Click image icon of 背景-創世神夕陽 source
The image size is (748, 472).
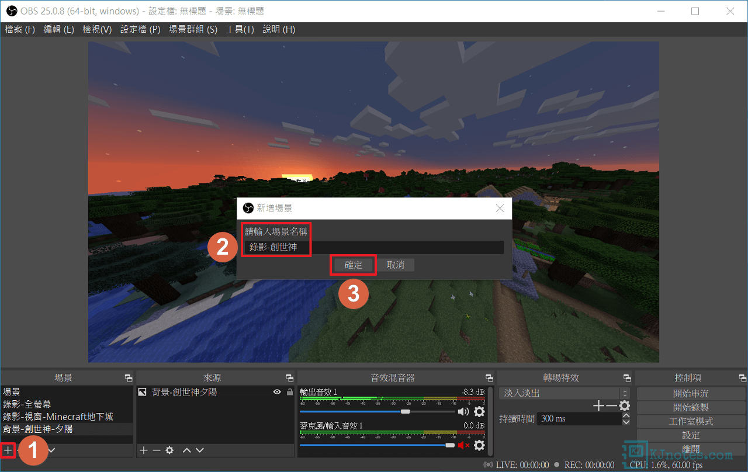pyautogui.click(x=142, y=392)
